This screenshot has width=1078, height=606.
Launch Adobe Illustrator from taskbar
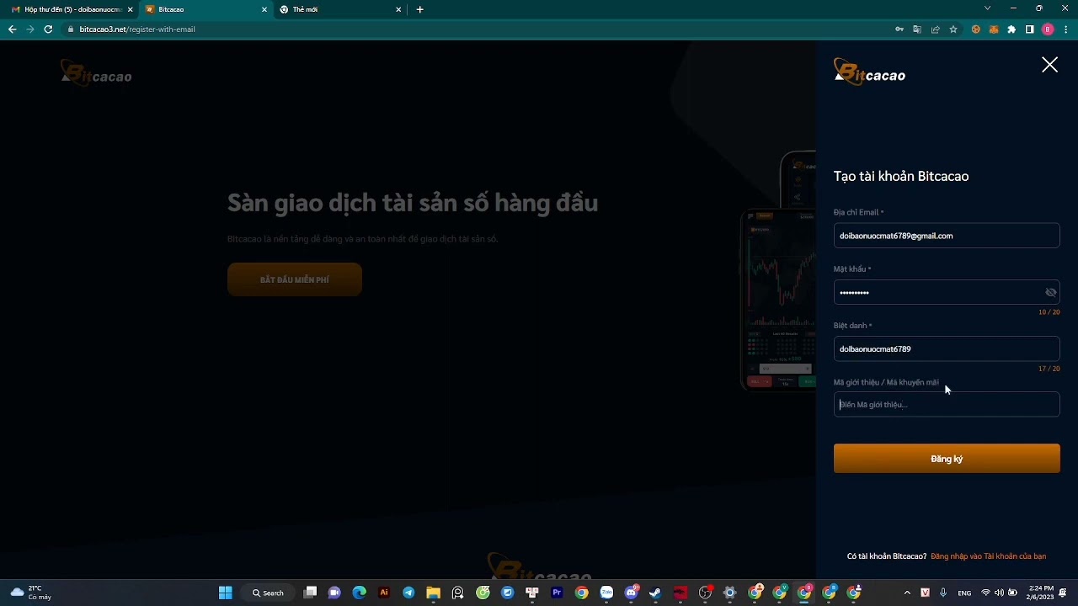coord(384,593)
